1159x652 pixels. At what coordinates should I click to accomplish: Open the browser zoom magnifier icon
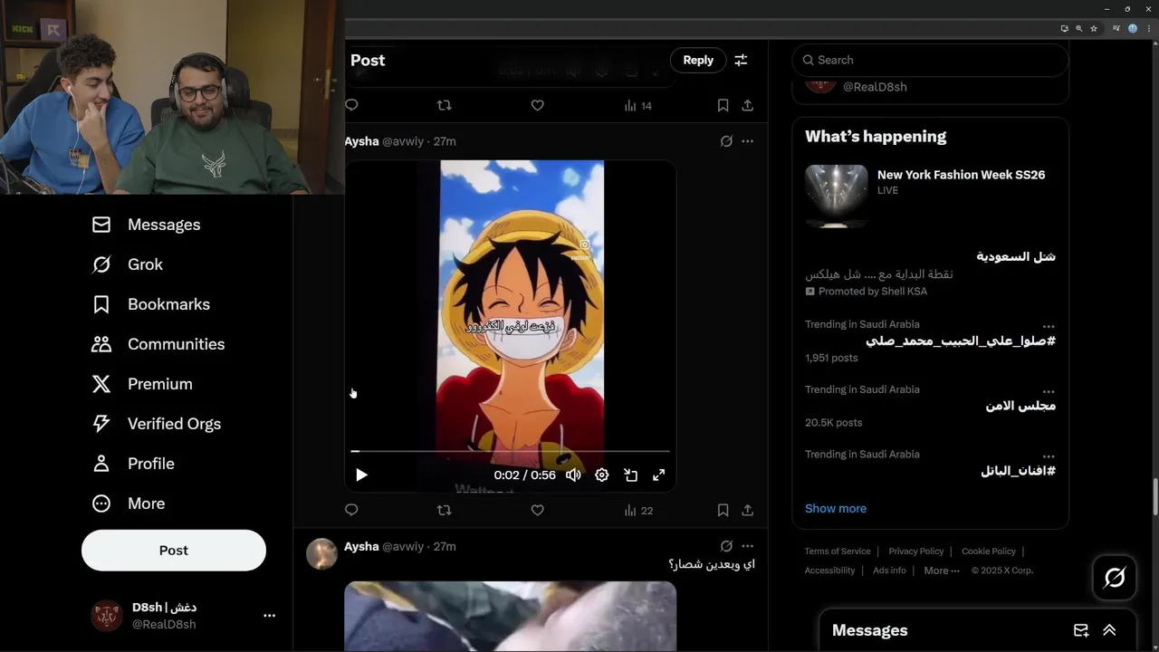pyautogui.click(x=1078, y=28)
